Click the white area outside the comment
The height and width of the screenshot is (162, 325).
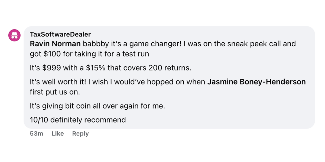(162, 148)
